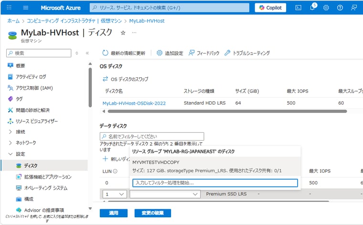Click the OS disk table horizontal scrollbar
363x225 pixels.
tap(227, 111)
